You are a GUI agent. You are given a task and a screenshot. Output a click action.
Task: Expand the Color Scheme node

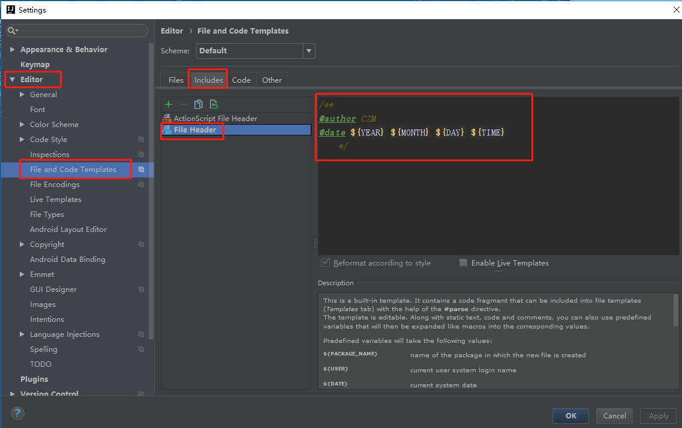pyautogui.click(x=22, y=124)
